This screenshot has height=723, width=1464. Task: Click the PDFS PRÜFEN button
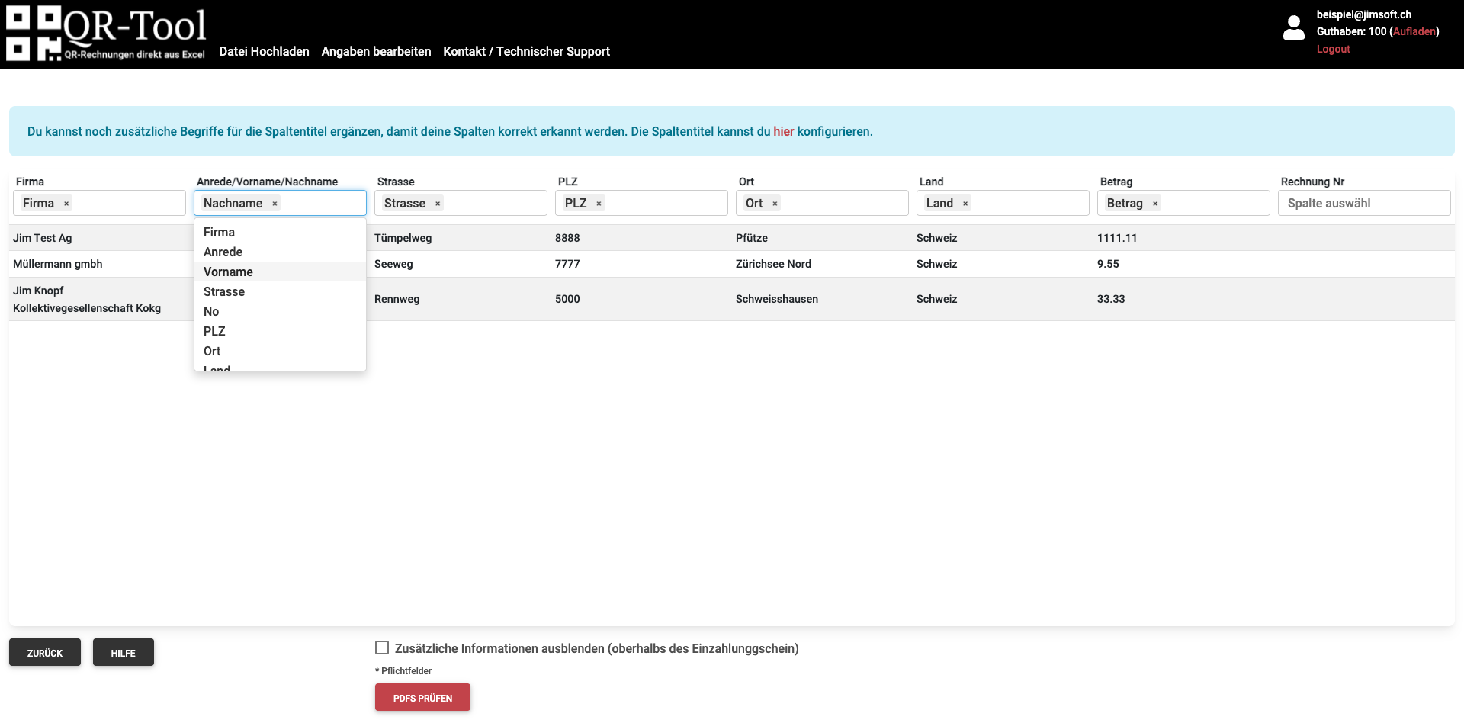click(422, 697)
